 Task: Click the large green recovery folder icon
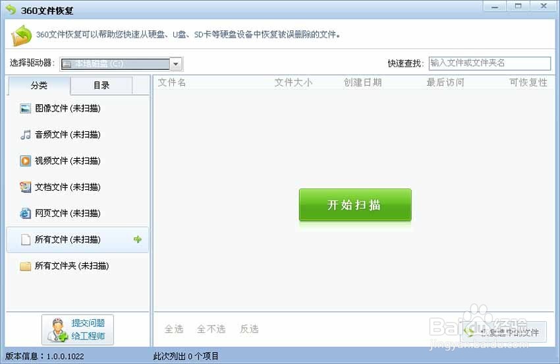pos(22,36)
